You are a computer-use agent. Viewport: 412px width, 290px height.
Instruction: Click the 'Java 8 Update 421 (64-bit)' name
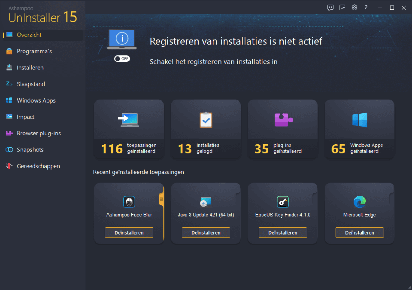click(x=206, y=215)
